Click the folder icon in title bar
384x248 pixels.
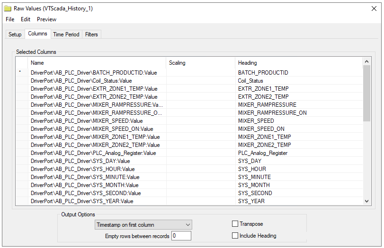(x=8, y=9)
